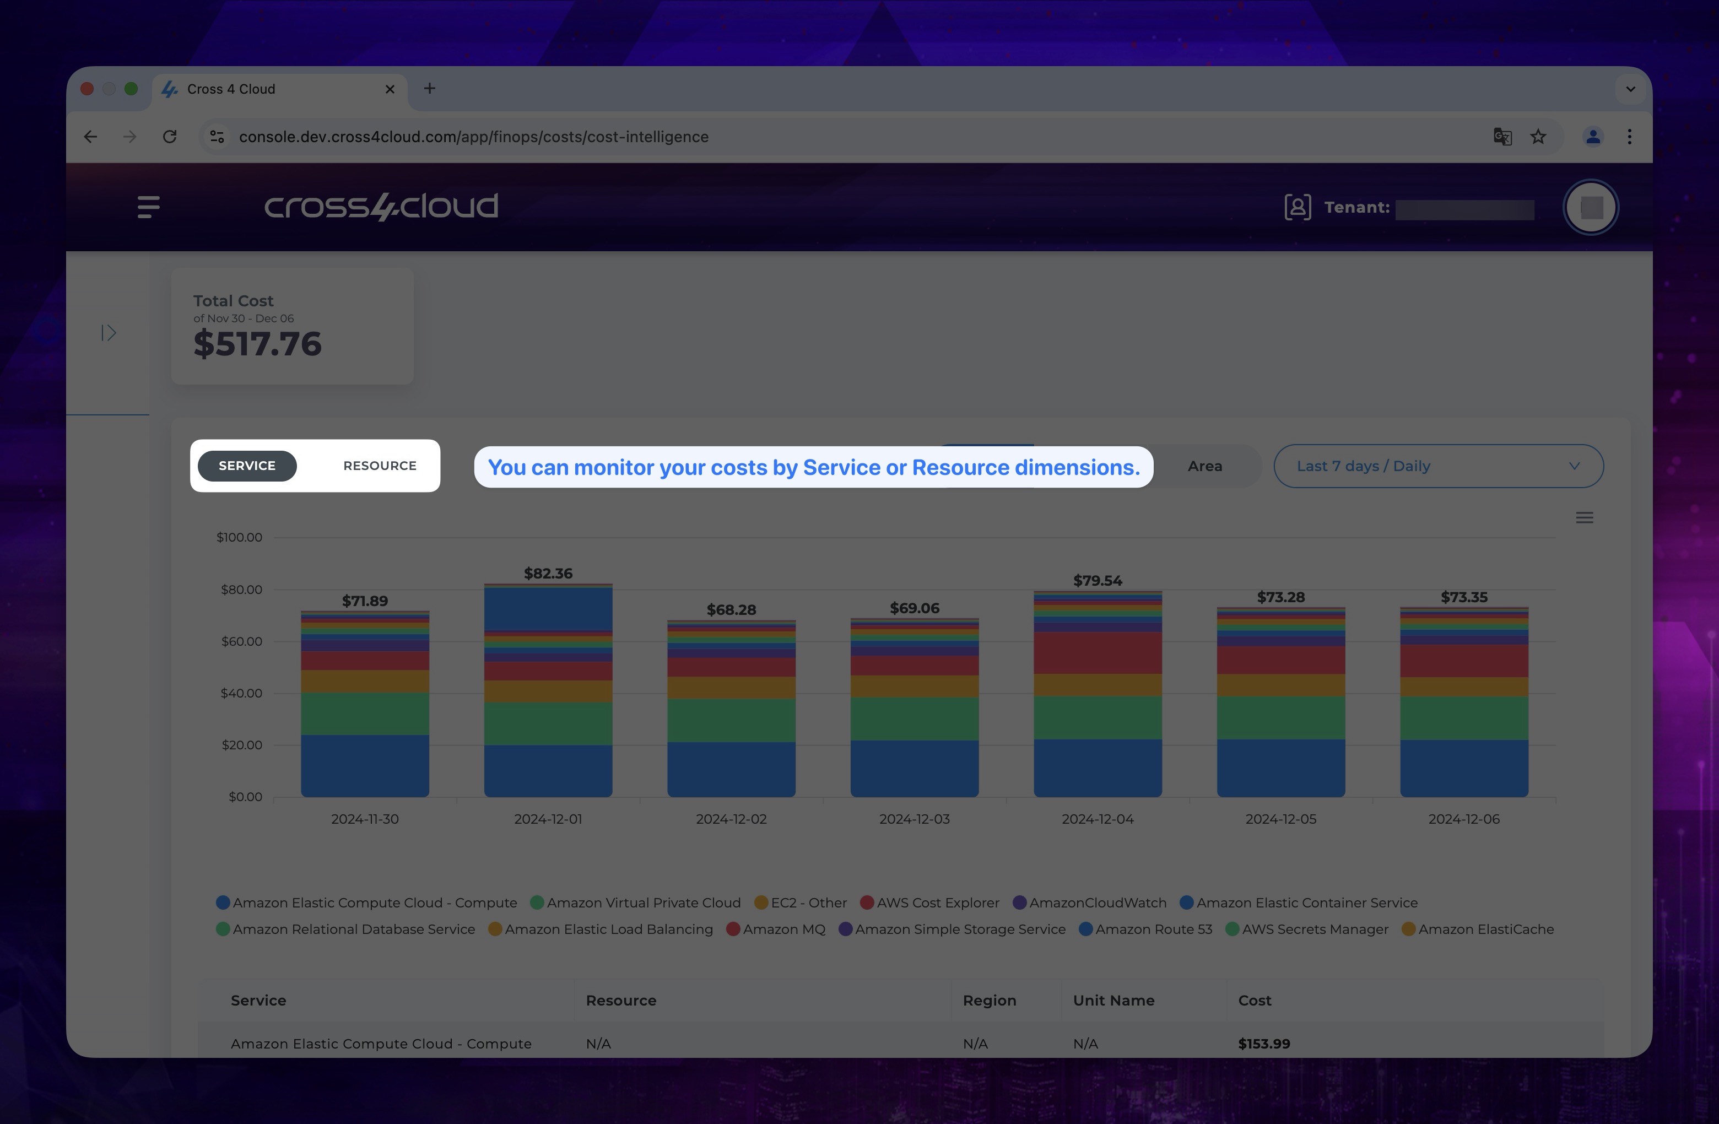Viewport: 1719px width, 1124px height.
Task: Click the tenant contact icon
Action: click(1297, 207)
